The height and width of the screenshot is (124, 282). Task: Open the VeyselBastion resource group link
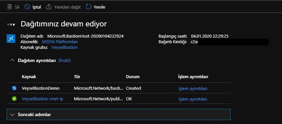point(65,47)
